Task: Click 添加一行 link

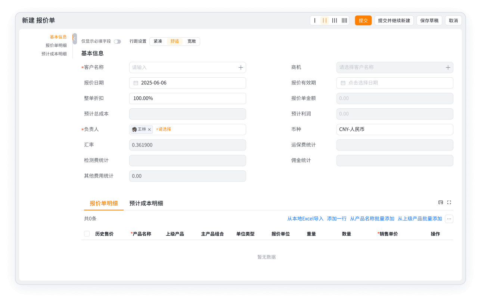Action: tap(337, 219)
